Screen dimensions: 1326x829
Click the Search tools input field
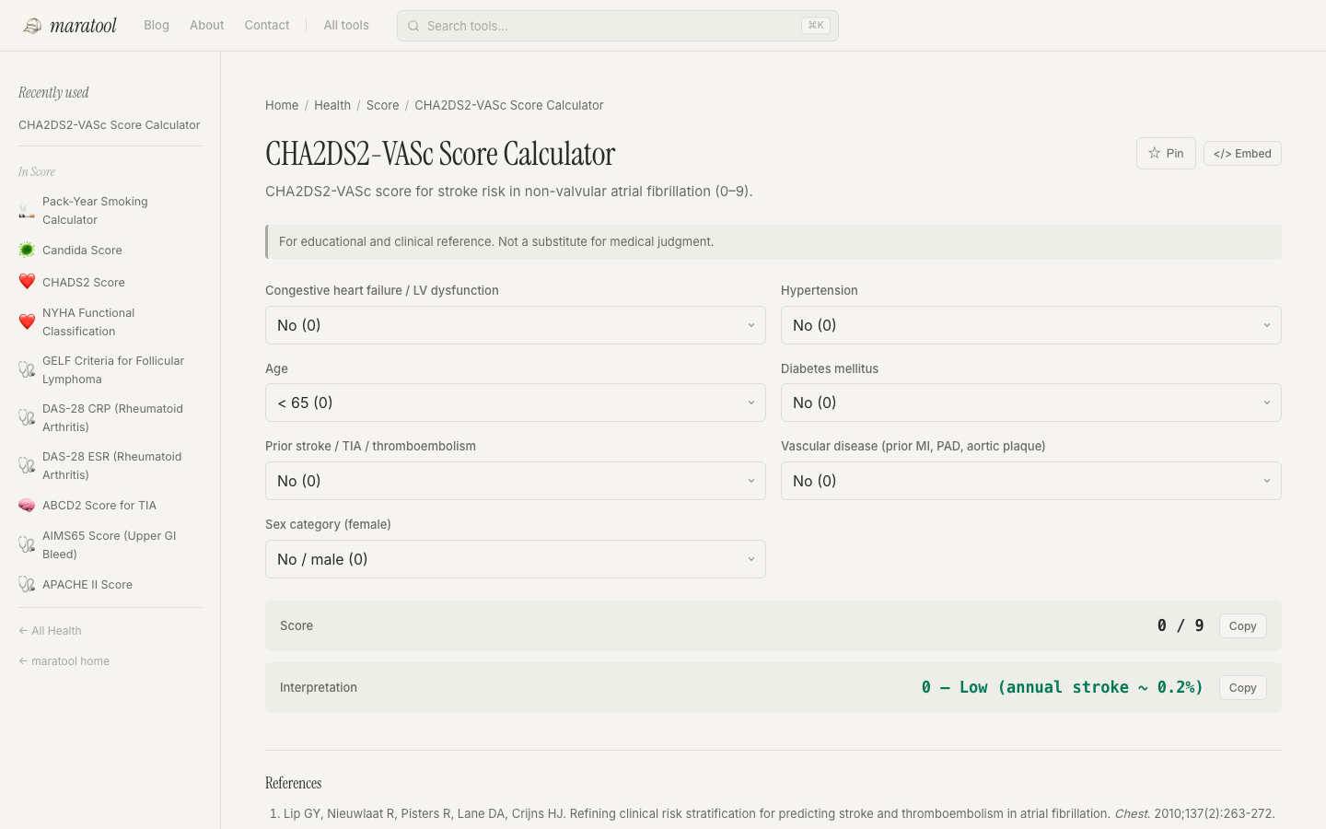pyautogui.click(x=617, y=26)
